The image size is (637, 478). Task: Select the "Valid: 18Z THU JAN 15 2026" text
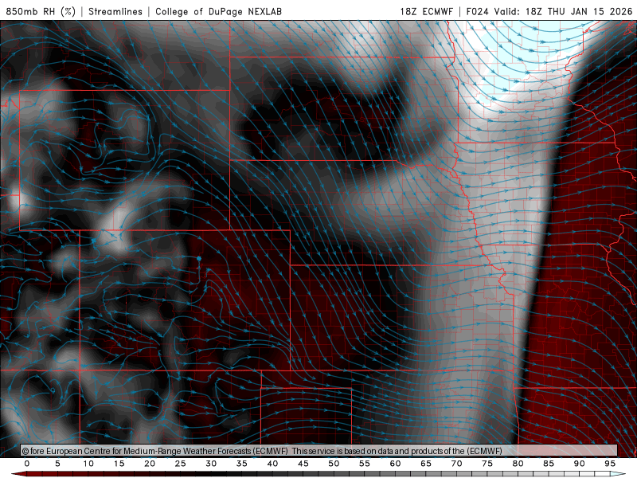point(563,11)
